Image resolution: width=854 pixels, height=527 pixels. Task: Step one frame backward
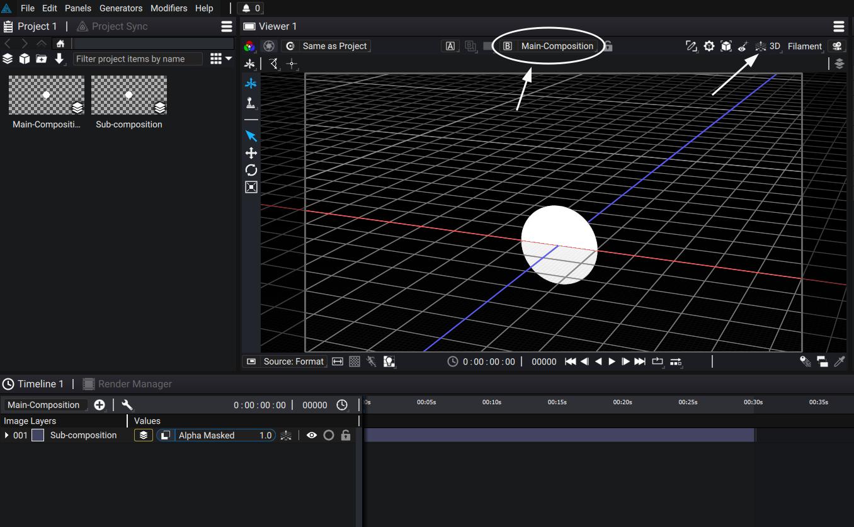pos(584,361)
